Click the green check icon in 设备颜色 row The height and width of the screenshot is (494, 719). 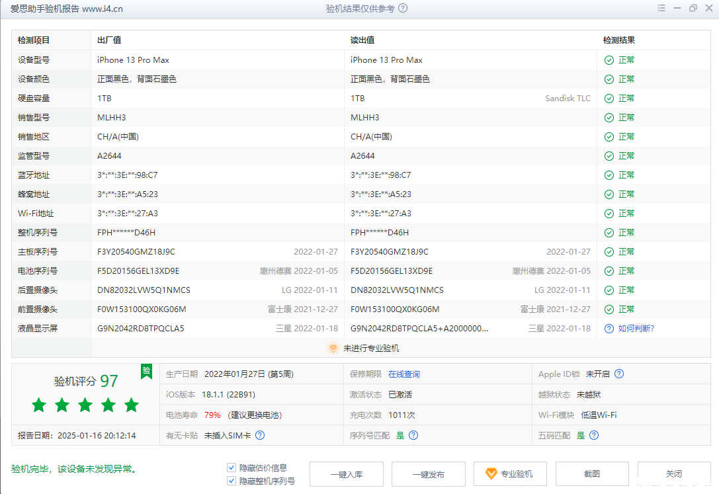click(609, 79)
